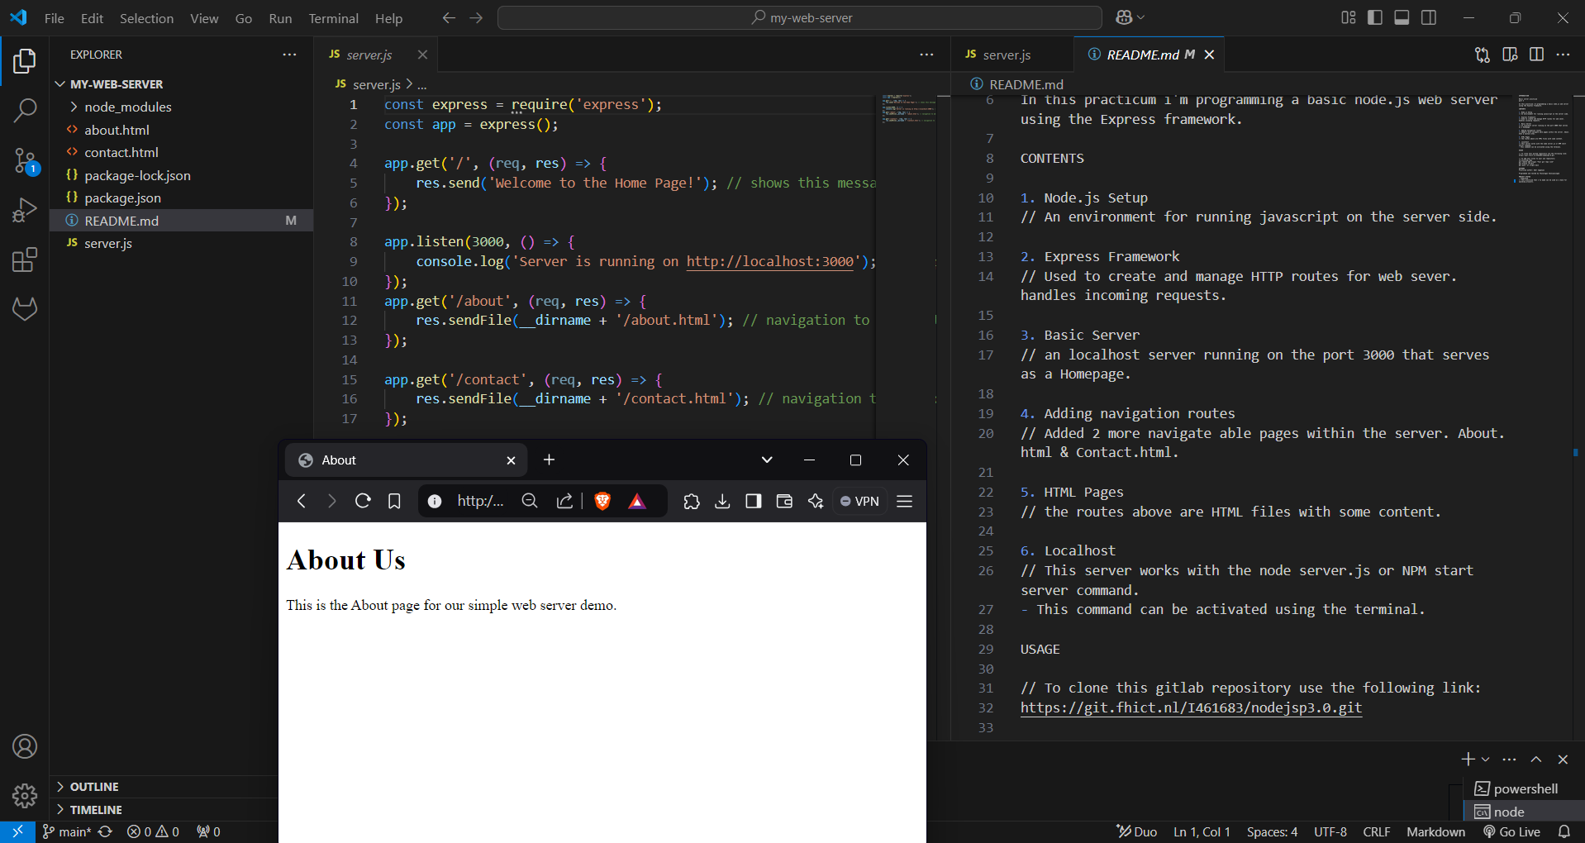This screenshot has height=843, width=1585.
Task: Open the Search view in activity bar
Action: (x=25, y=110)
